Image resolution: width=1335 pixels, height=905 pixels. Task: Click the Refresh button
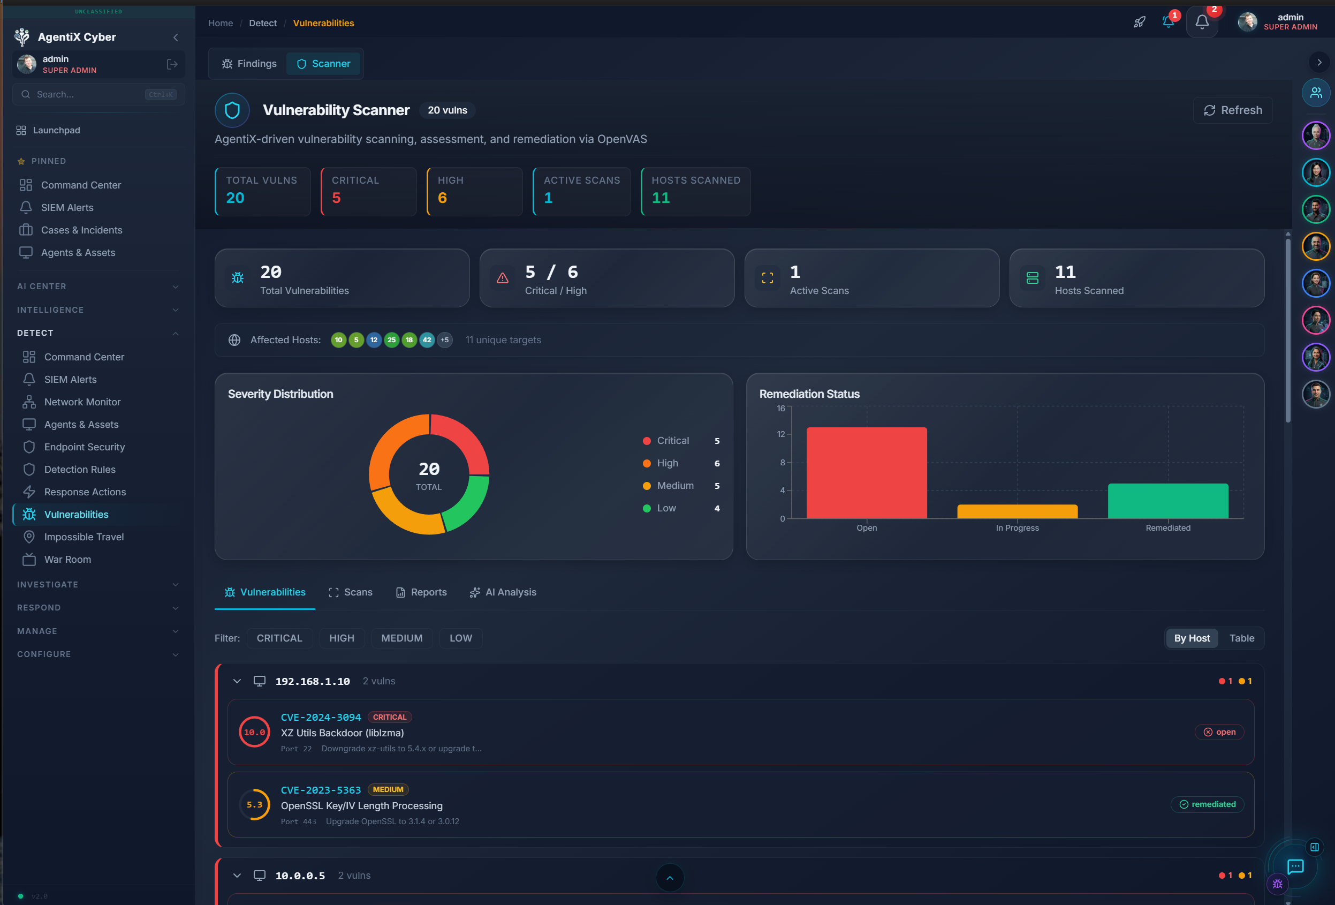(1232, 110)
